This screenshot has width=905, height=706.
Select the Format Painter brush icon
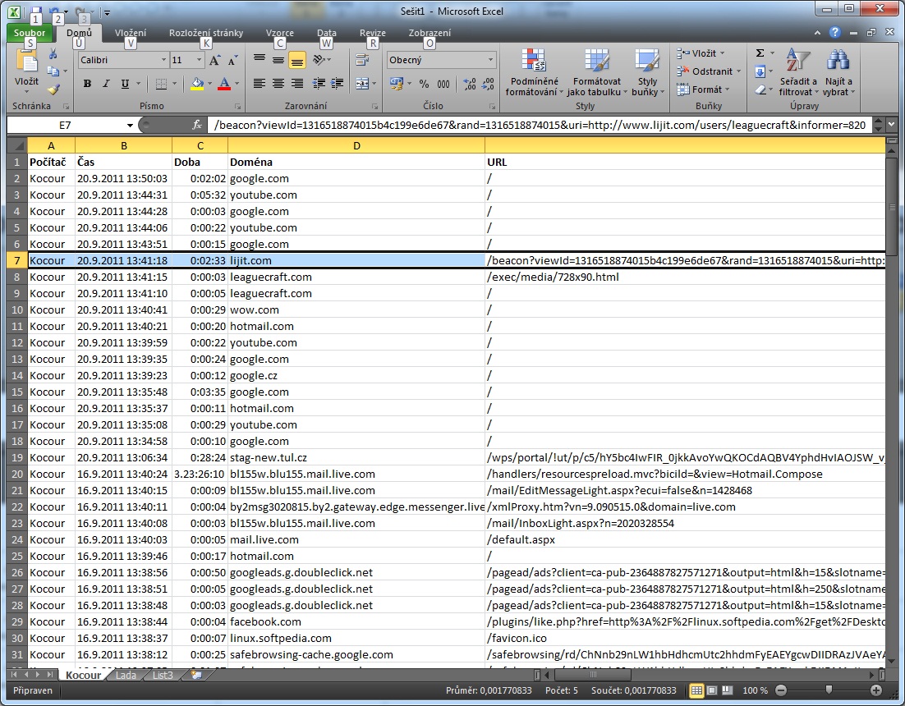pyautogui.click(x=53, y=89)
